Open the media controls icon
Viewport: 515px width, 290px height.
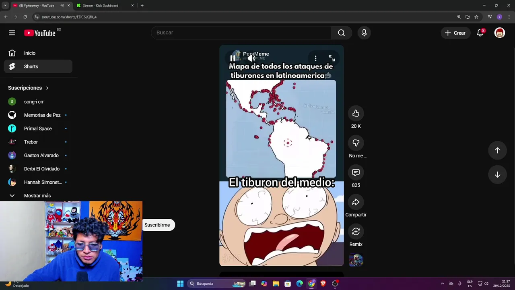pos(490,17)
